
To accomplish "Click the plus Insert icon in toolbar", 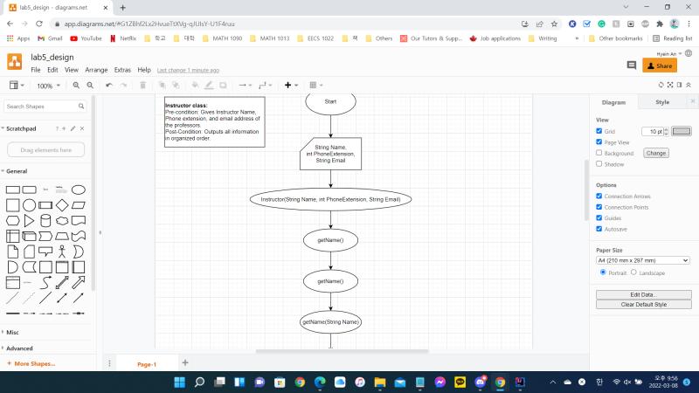I will tap(291, 85).
